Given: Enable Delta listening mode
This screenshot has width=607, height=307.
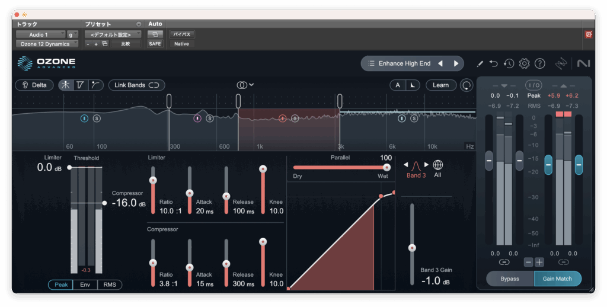Looking at the screenshot, I should [x=34, y=85].
